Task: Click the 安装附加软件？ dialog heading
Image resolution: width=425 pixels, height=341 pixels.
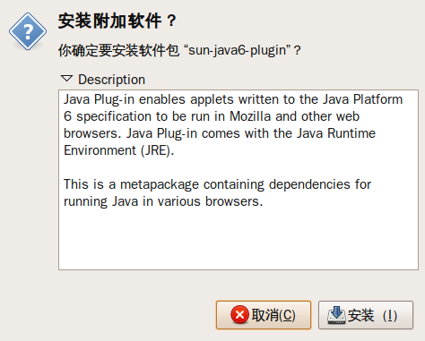Action: pos(117,21)
